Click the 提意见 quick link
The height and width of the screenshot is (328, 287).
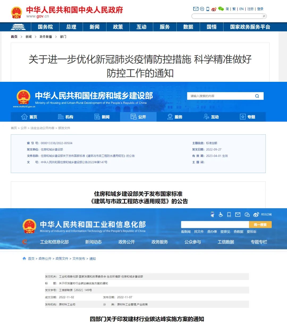(225, 232)
